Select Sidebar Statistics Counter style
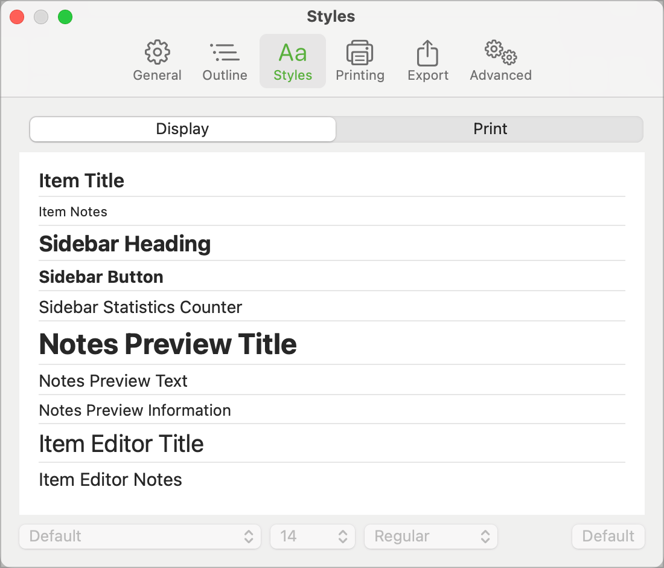Viewport: 664px width, 568px height. tap(332, 307)
